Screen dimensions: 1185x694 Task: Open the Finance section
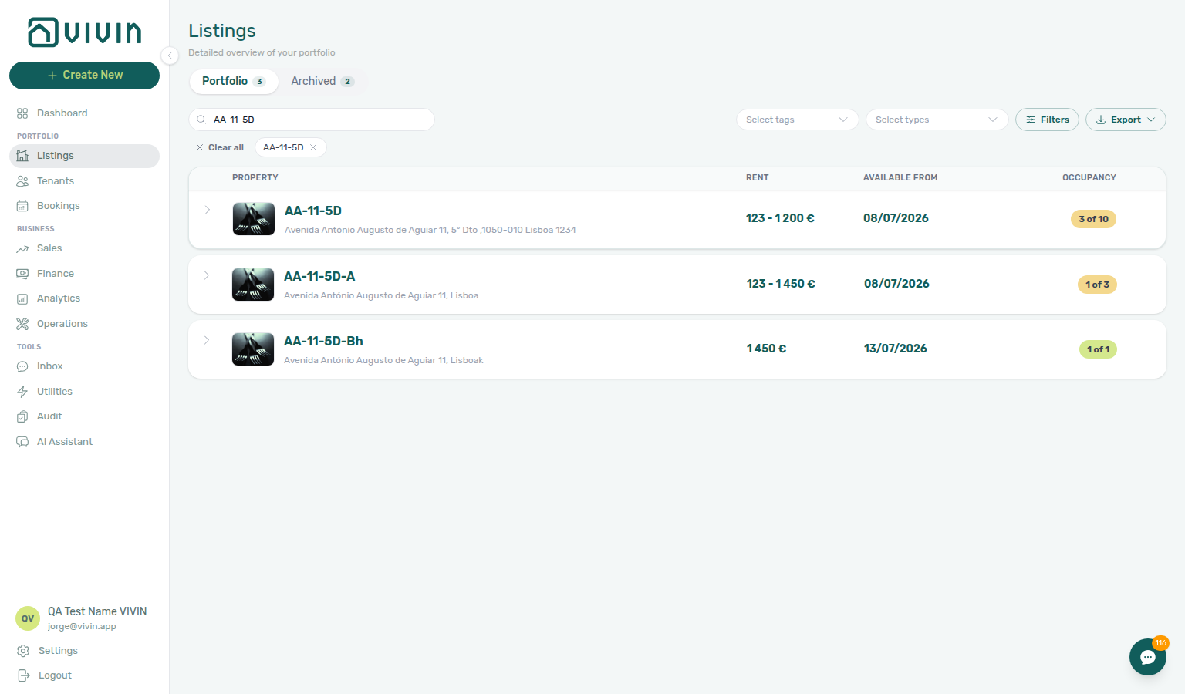coord(84,274)
